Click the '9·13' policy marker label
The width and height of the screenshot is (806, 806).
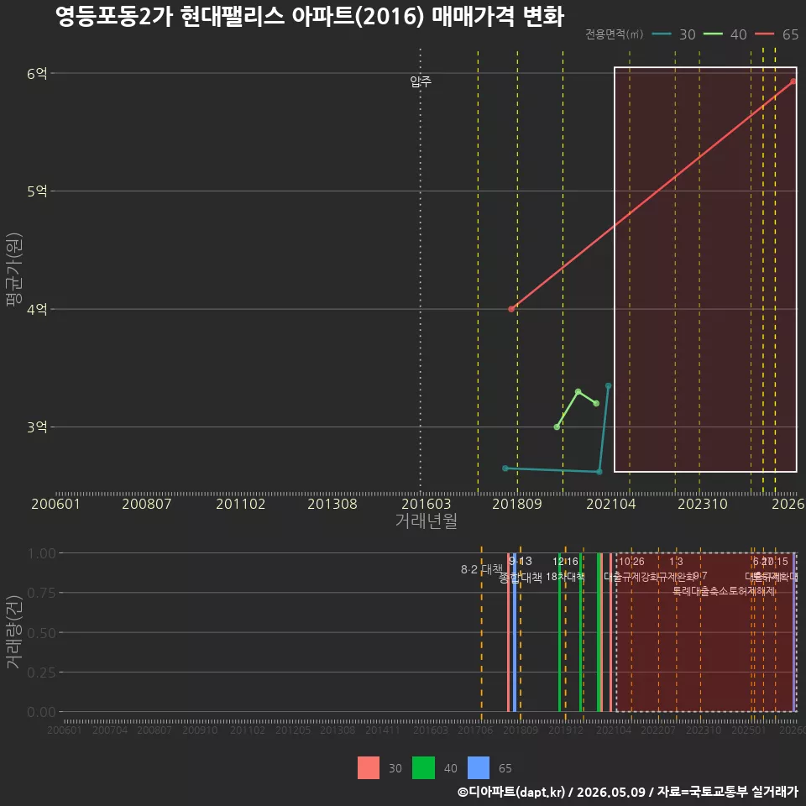click(521, 562)
